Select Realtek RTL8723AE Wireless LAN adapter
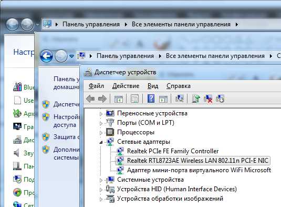Image resolution: width=281 pixels, height=207 pixels. tap(197, 161)
